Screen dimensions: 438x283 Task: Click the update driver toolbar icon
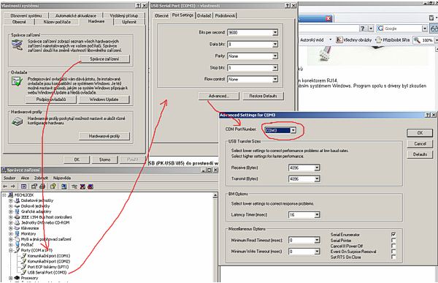(x=74, y=186)
